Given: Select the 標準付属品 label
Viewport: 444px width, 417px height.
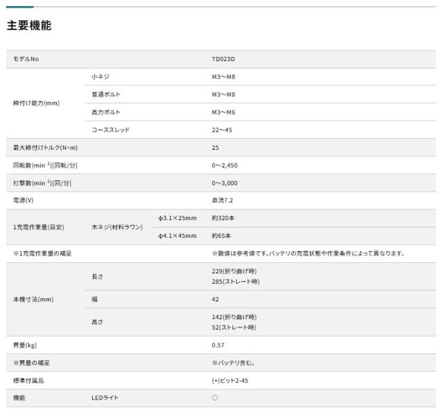Looking at the screenshot, I should [x=28, y=381].
